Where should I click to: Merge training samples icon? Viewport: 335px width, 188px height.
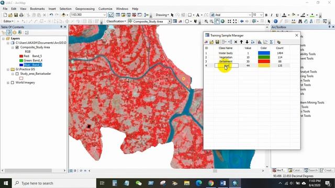[224, 42]
